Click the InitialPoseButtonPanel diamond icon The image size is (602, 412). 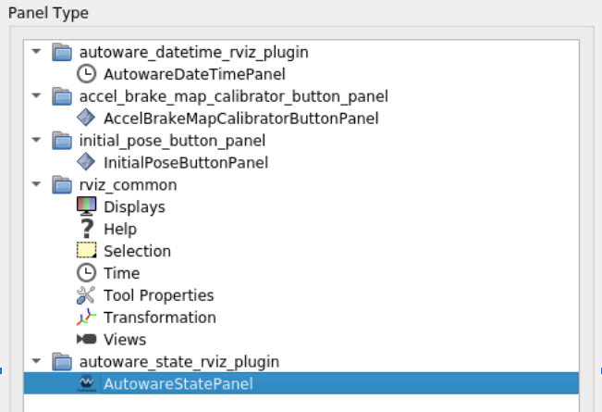click(x=86, y=162)
